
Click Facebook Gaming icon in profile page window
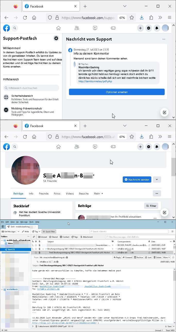tap(113, 147)
